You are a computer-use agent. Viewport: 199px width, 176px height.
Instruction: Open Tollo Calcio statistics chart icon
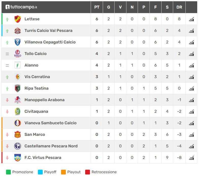(x=191, y=54)
